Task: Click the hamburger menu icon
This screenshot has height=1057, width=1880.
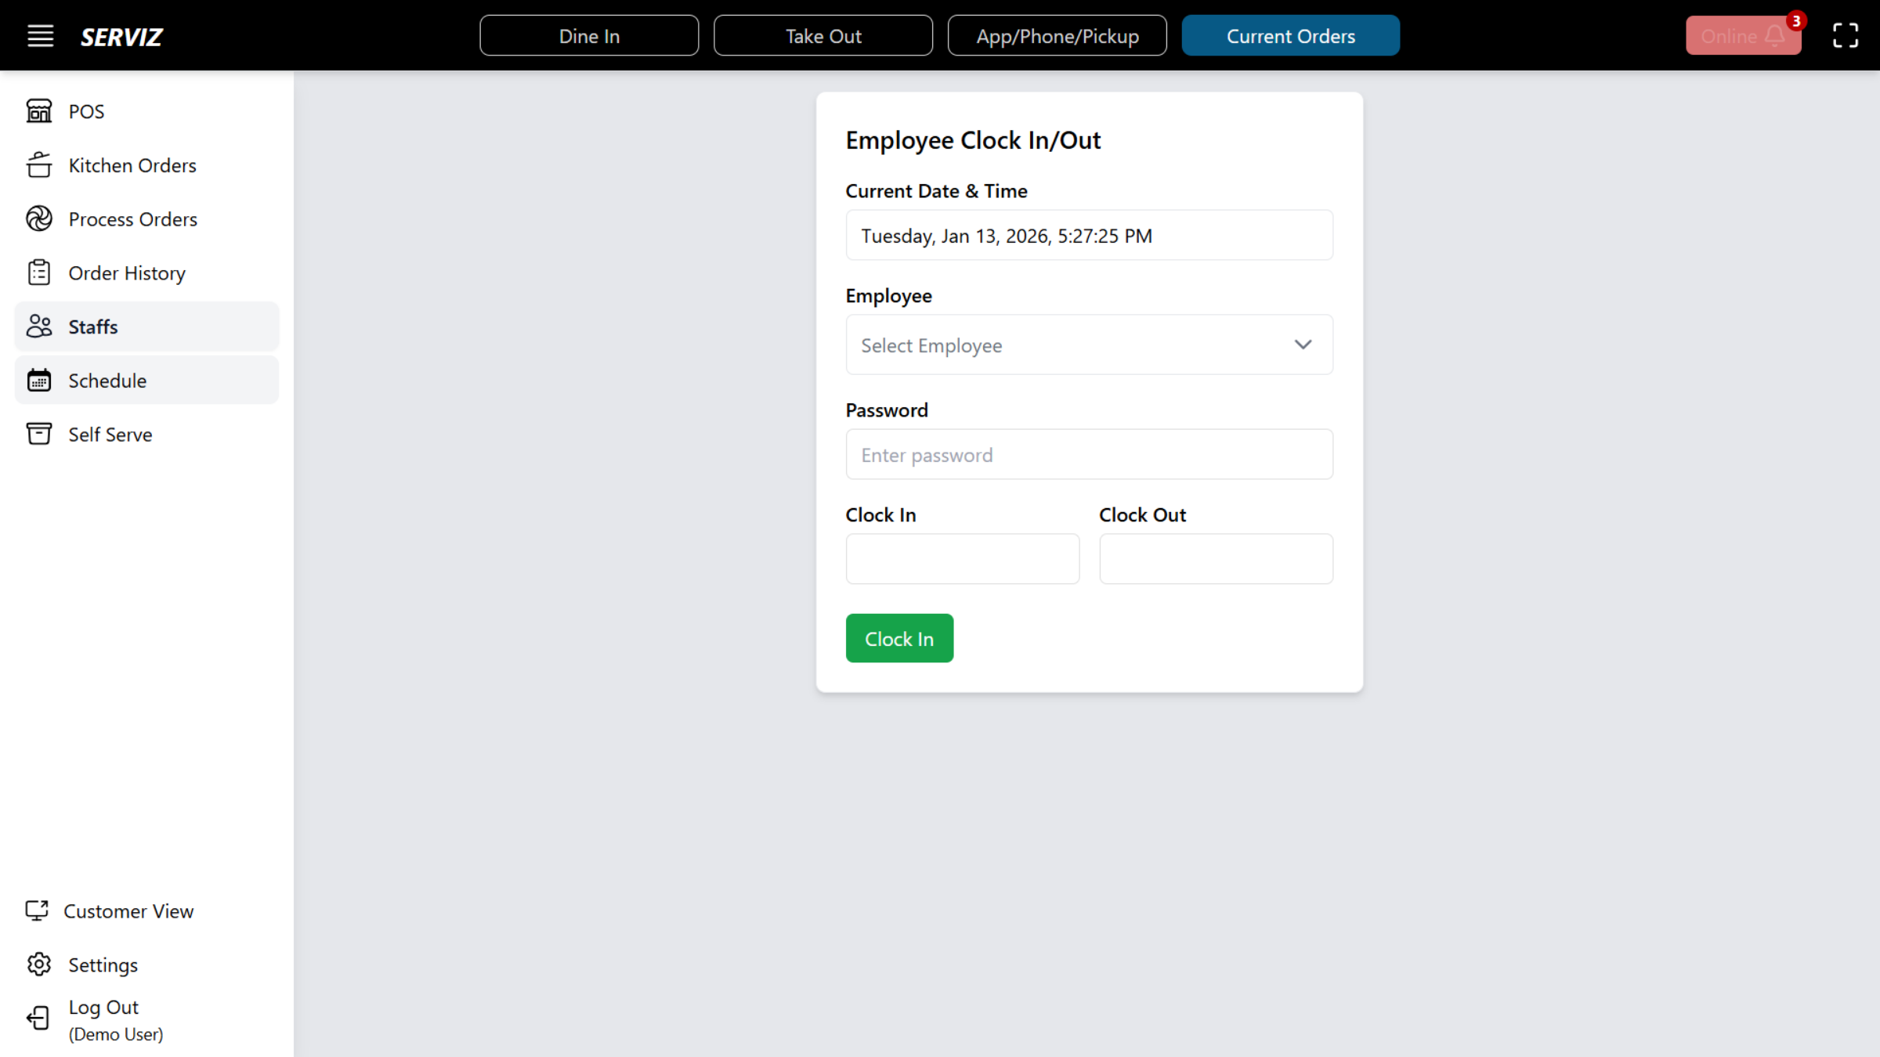Action: click(x=41, y=36)
